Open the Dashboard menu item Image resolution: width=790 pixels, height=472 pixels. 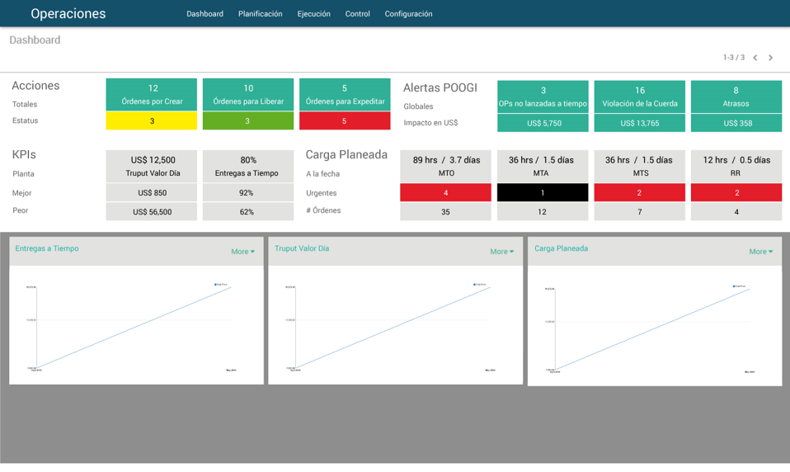coord(205,13)
